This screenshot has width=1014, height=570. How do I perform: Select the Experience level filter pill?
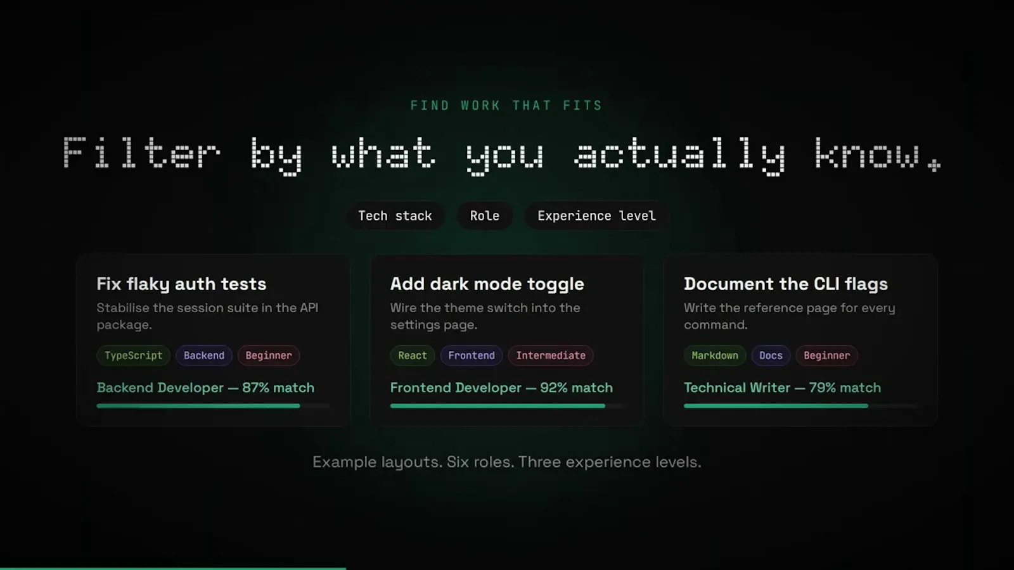596,216
